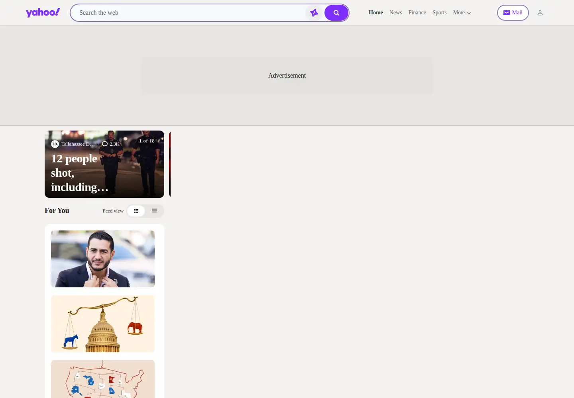Click the Tallahassee Democrat publisher logo
Viewport: 574px width, 398px height.
click(55, 144)
